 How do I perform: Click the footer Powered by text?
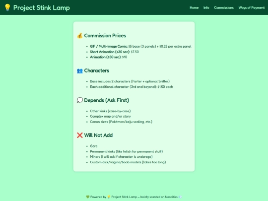[98, 197]
